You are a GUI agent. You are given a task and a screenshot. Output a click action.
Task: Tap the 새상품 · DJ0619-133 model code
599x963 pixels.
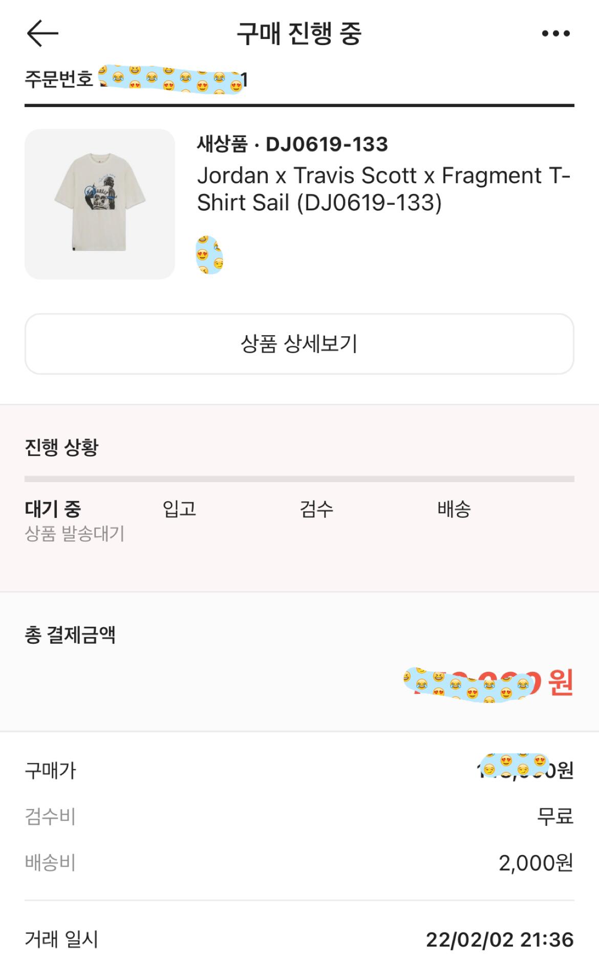pos(292,144)
